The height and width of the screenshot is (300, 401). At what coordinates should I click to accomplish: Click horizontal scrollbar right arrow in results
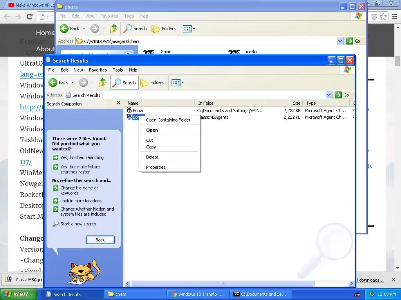click(x=351, y=284)
